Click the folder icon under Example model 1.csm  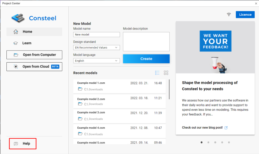(x=80, y=89)
